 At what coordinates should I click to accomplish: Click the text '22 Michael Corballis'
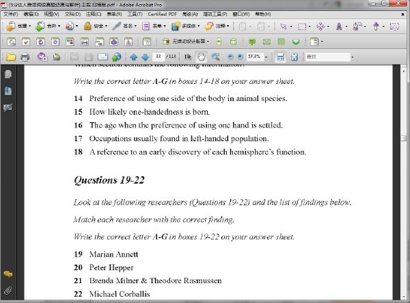tap(112, 294)
